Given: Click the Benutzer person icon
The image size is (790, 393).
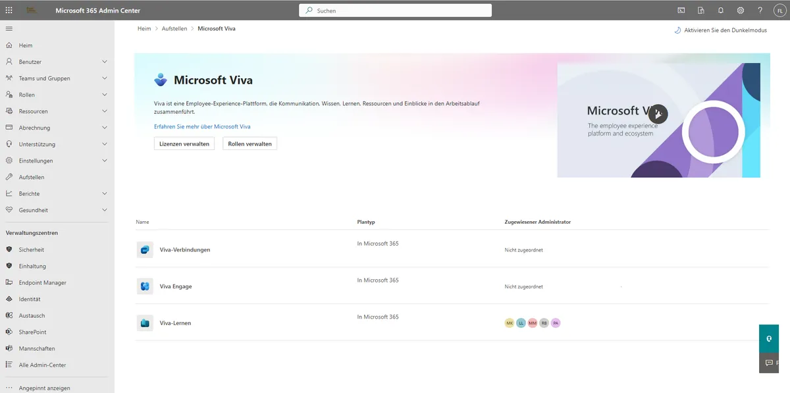Looking at the screenshot, I should tap(9, 62).
